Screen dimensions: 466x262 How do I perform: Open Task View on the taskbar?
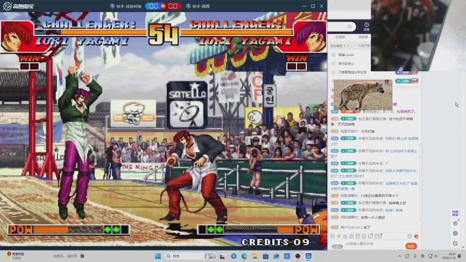pos(223,256)
